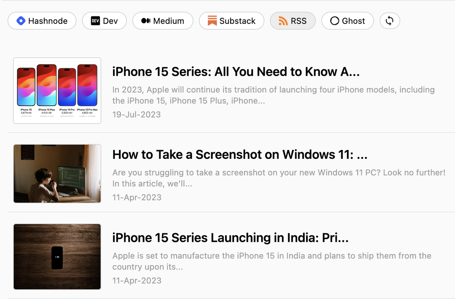455x299 pixels.
Task: Open "iPhone 15 Series Launching in India" title
Action: click(x=230, y=238)
